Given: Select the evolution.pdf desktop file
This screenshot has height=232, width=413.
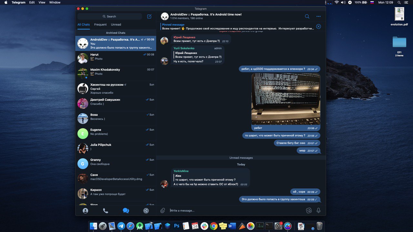Looking at the screenshot, I should (x=399, y=17).
